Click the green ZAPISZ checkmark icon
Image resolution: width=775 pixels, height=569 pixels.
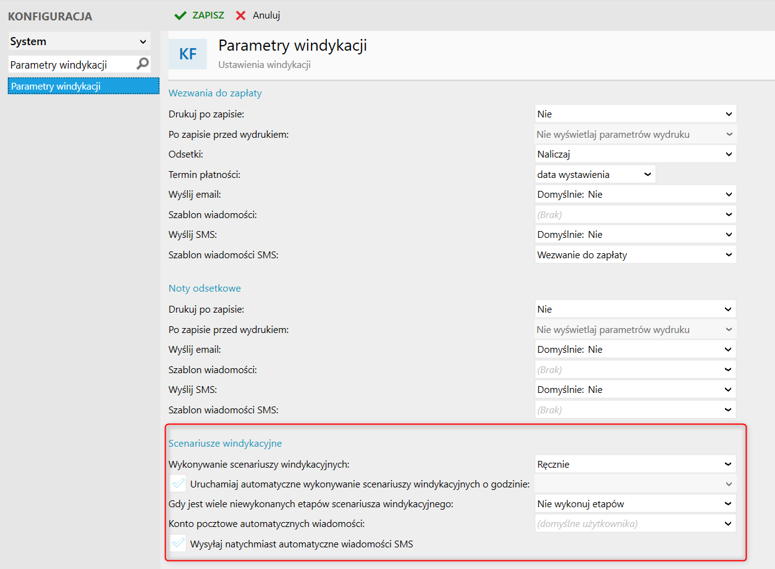pyautogui.click(x=180, y=15)
